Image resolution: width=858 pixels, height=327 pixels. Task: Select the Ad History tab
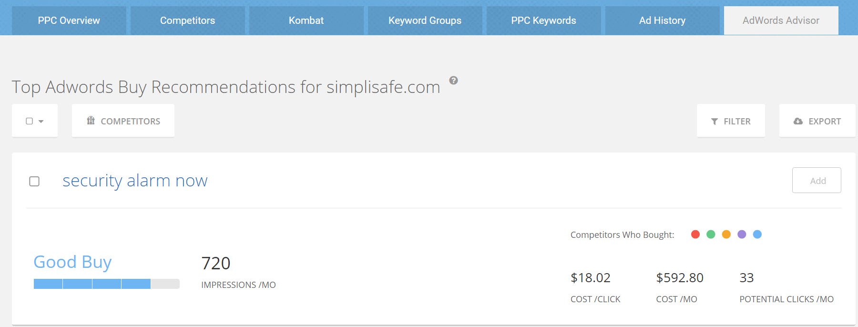point(662,20)
